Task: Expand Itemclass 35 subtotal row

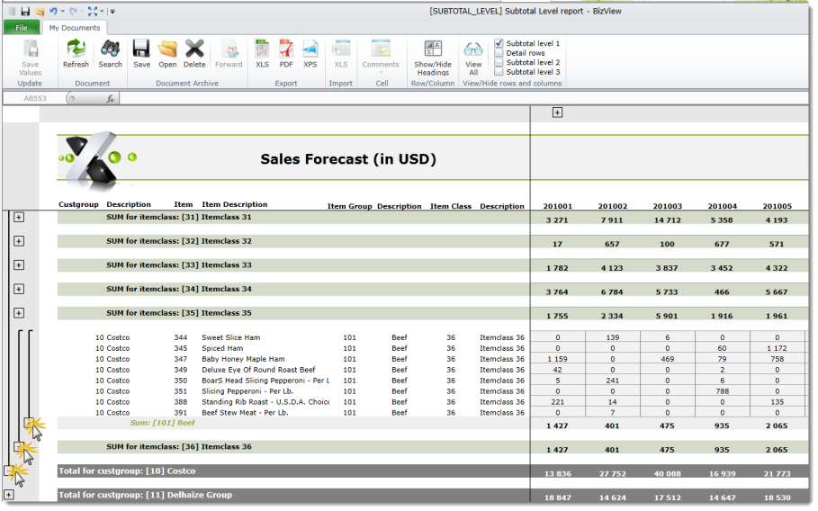Action: [x=19, y=313]
